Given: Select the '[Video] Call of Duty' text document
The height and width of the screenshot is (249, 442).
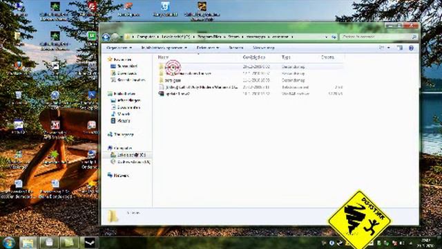Looking at the screenshot, I should point(251,87).
